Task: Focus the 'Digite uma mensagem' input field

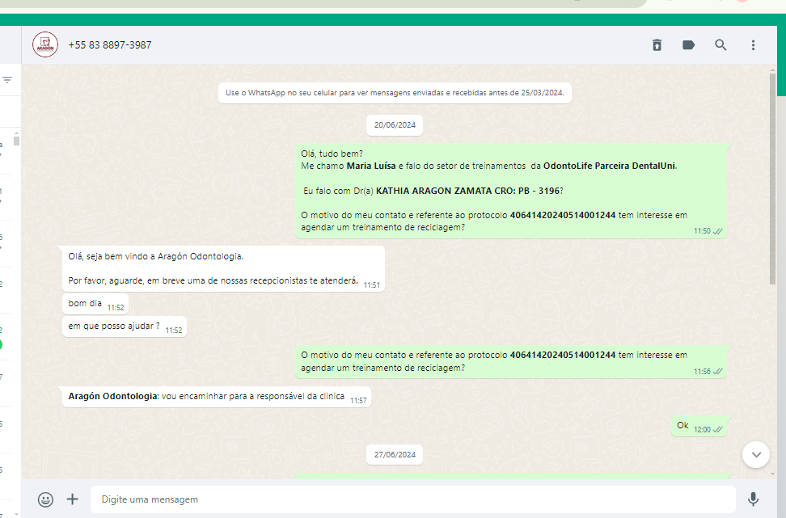Action: 412,499
